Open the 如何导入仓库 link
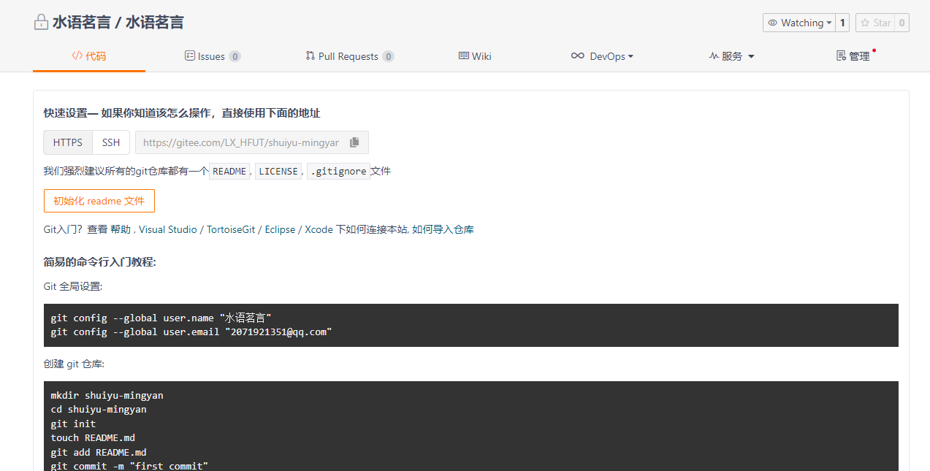Viewport: 930px width, 471px height. pos(443,229)
